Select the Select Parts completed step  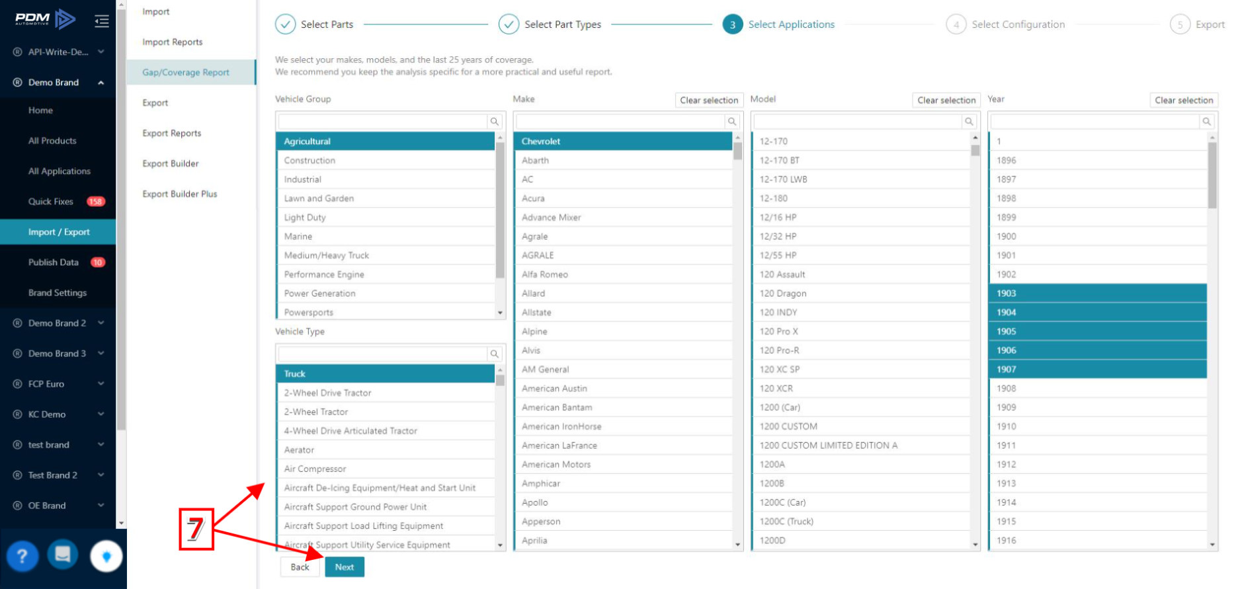tap(314, 24)
